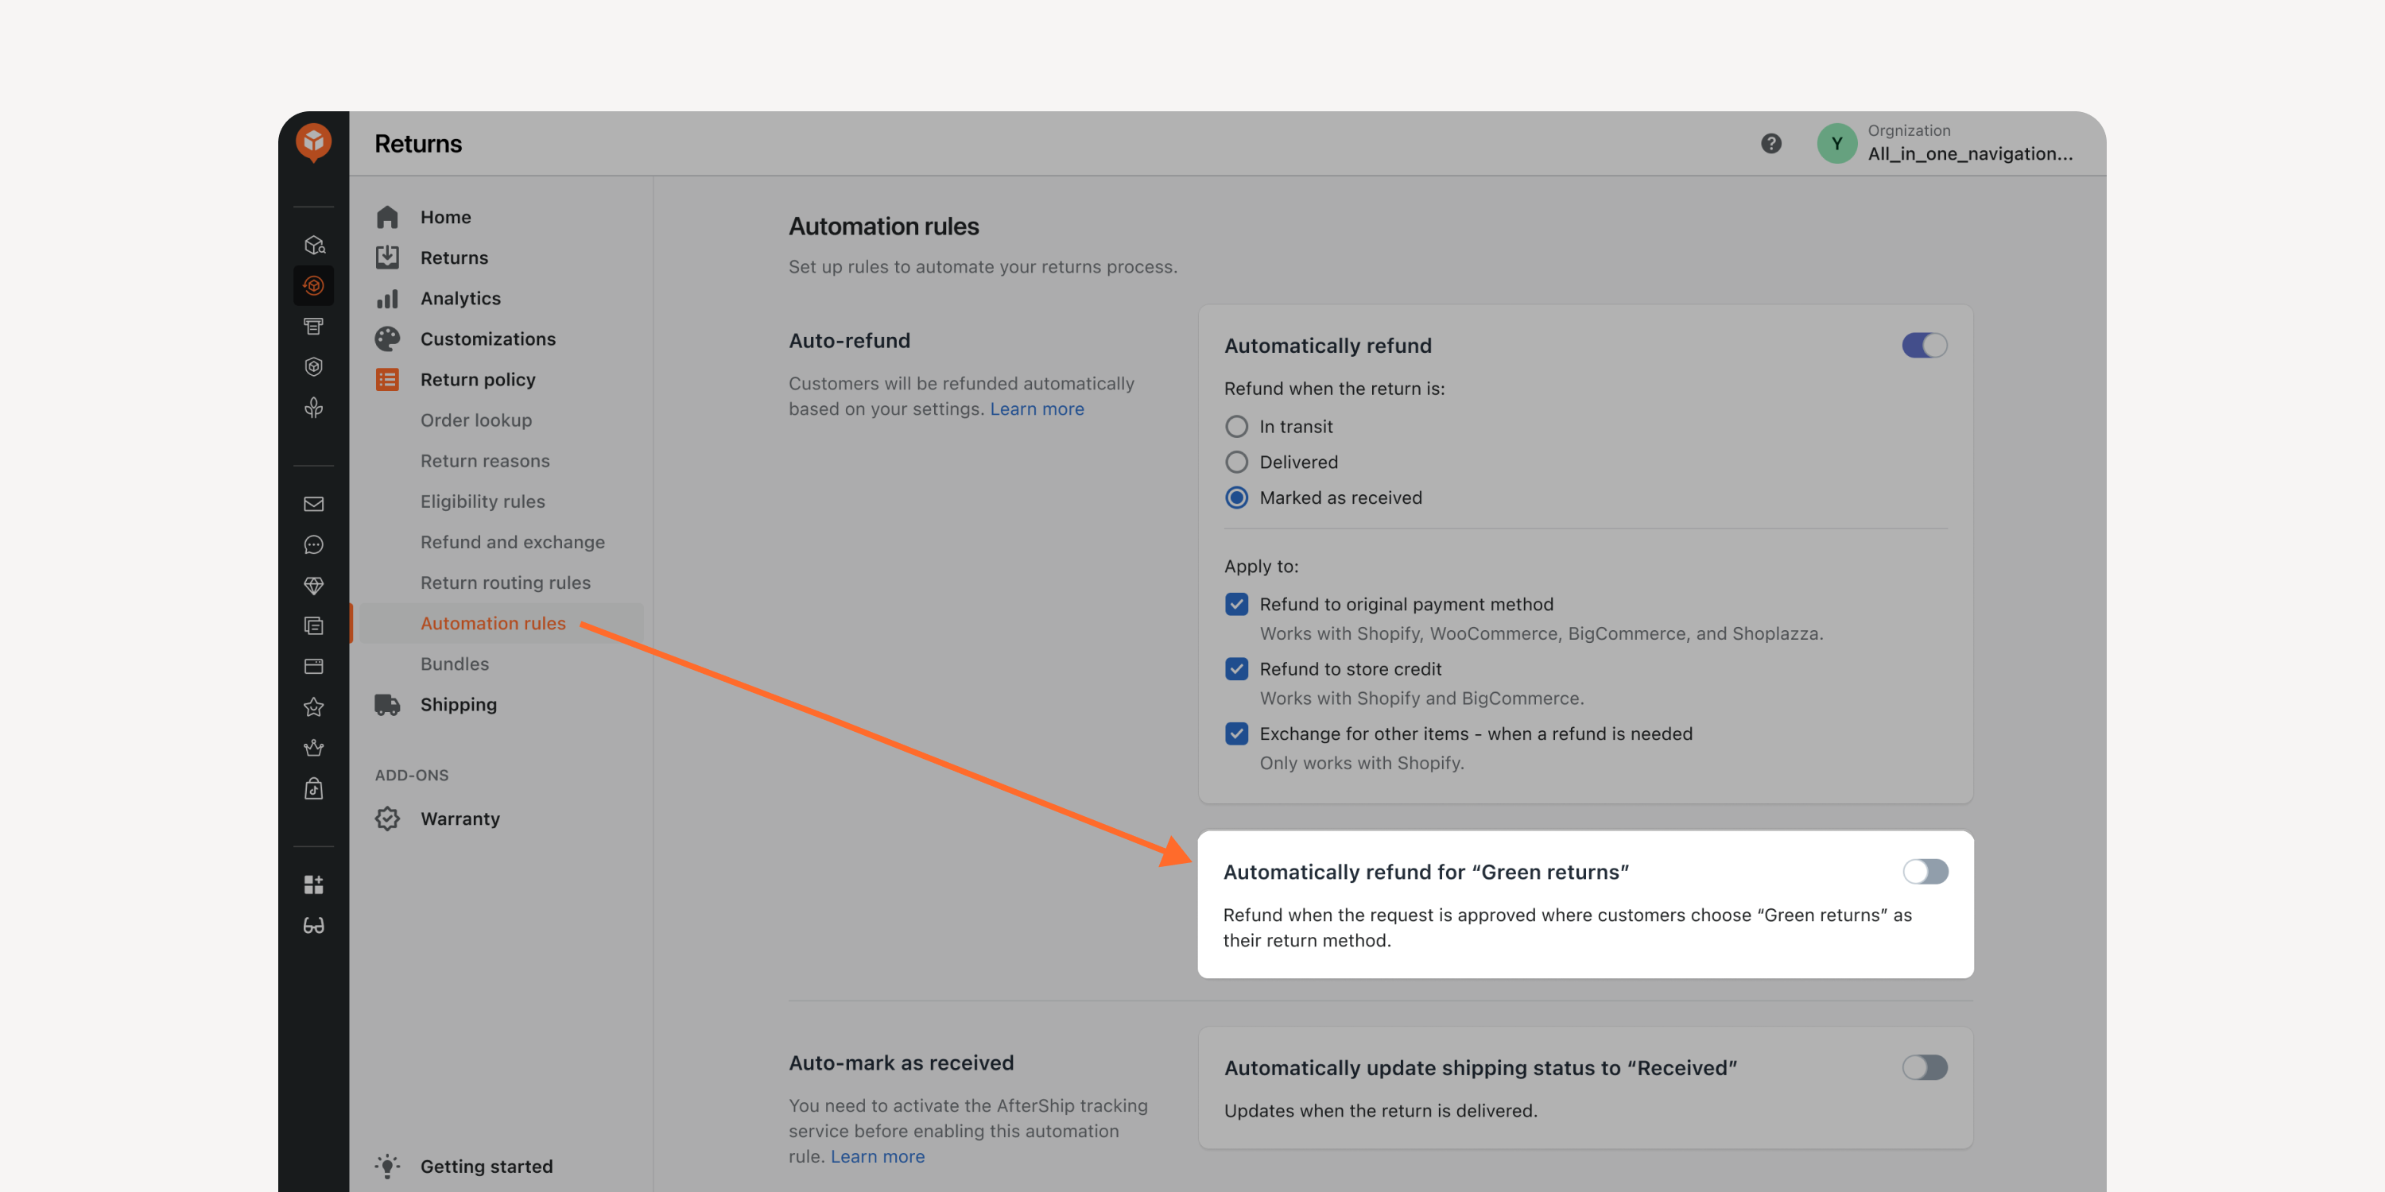The height and width of the screenshot is (1192, 2385).
Task: Click the green Y avatar icon
Action: tap(1837, 144)
